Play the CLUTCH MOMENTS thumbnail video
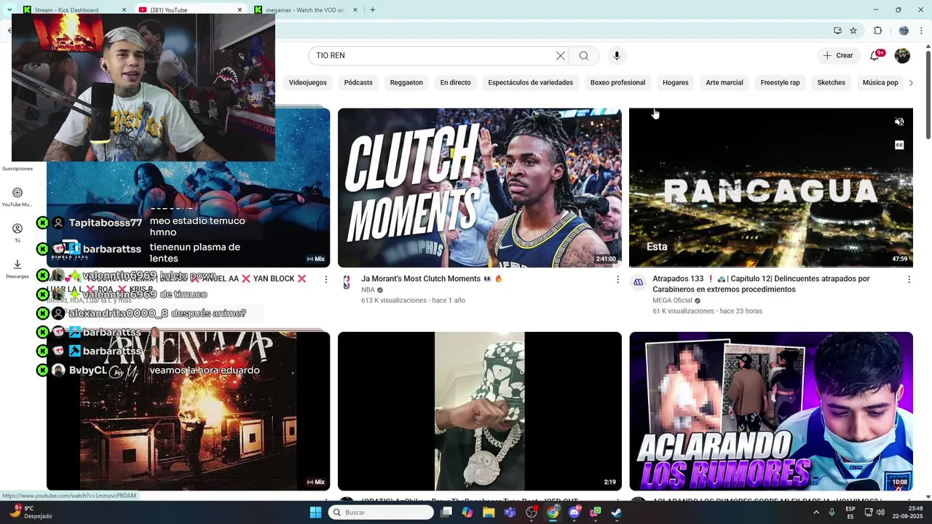Image resolution: width=932 pixels, height=524 pixels. pyautogui.click(x=480, y=188)
